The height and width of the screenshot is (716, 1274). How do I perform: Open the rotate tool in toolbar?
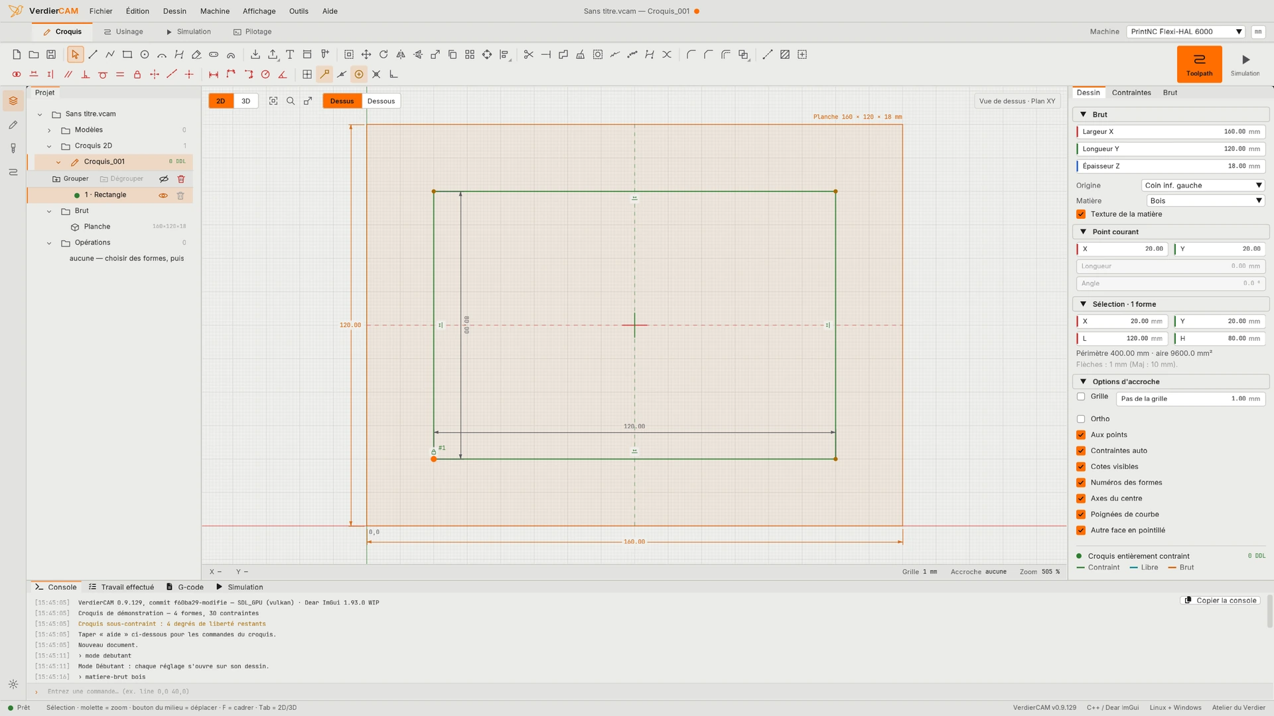(384, 55)
